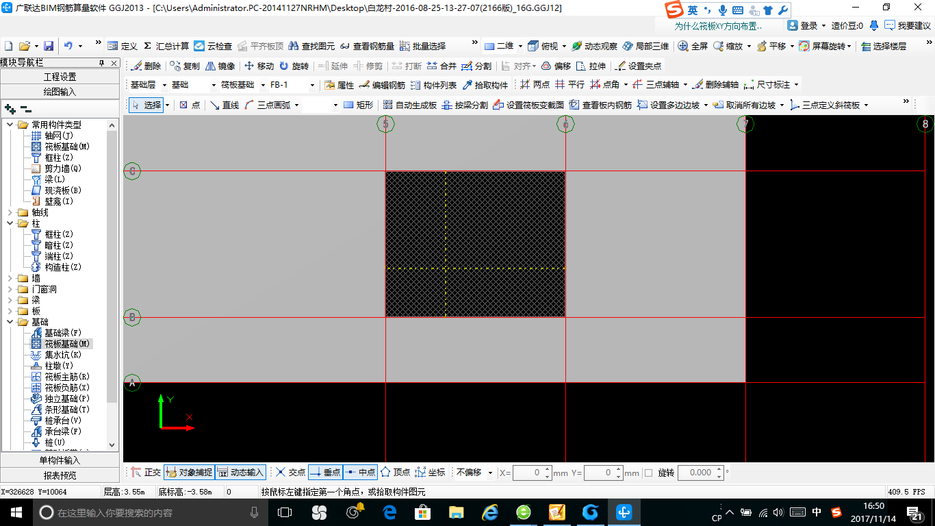Image resolution: width=935 pixels, height=526 pixels.
Task: Toggle 动态输入 dynamic input
Action: 240,473
